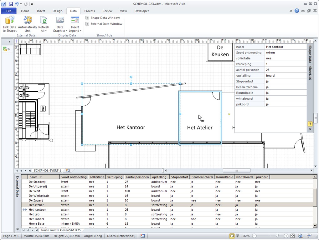
Task: Click the zoom slider in status bar
Action: (x=277, y=236)
